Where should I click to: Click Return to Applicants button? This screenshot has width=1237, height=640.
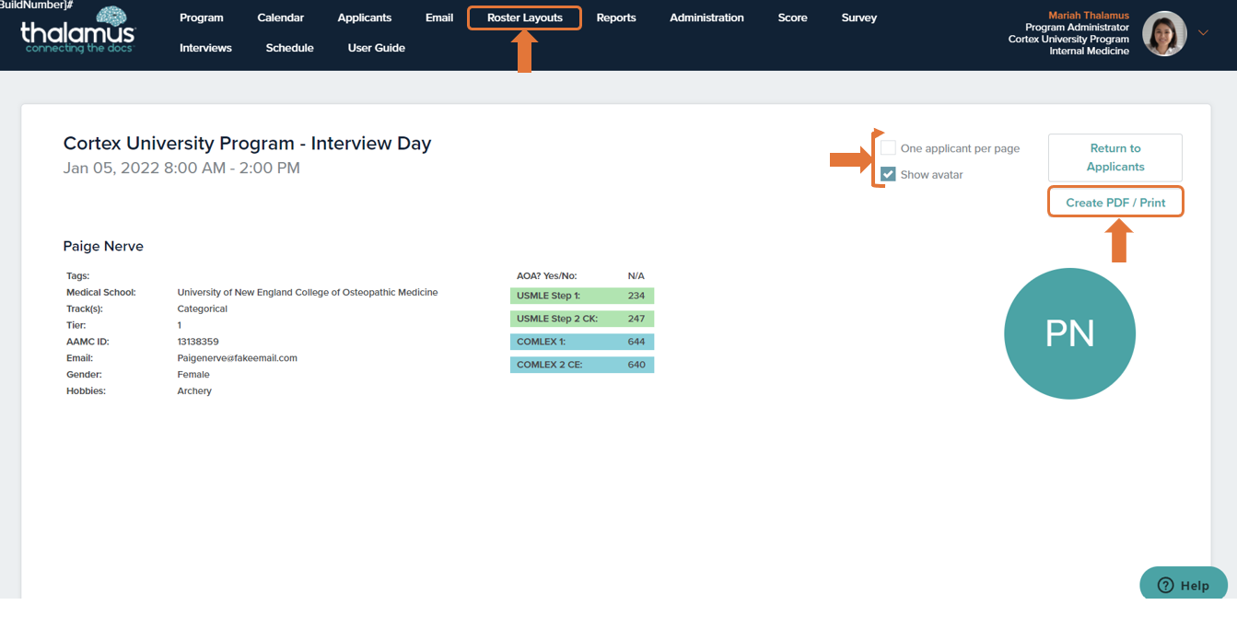[1115, 157]
